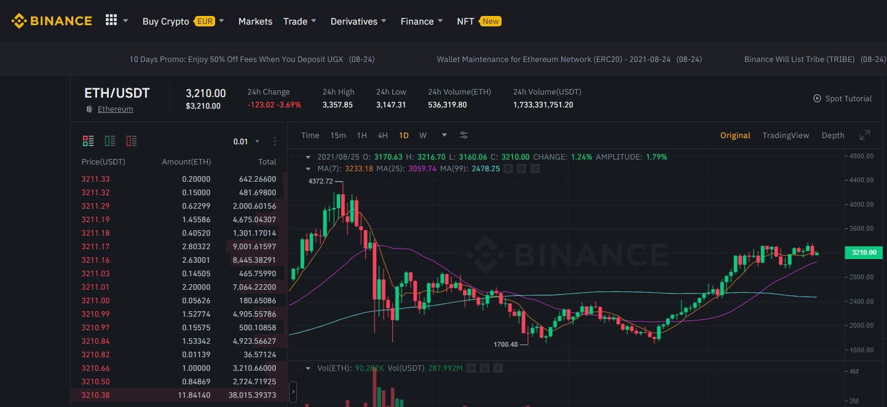
Task: Collapse the candle OHLC info row
Action: coord(309,157)
